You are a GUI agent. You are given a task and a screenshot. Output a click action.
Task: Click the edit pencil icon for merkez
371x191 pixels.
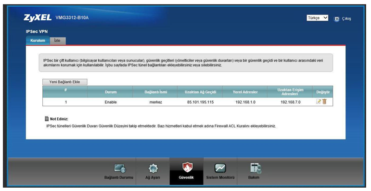tap(319, 102)
